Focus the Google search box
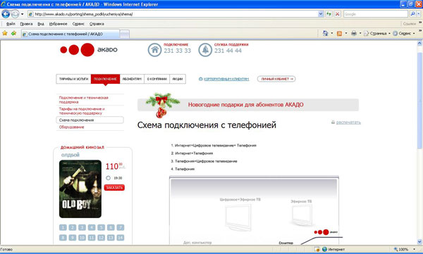This screenshot has height=254, width=423. tap(376, 14)
